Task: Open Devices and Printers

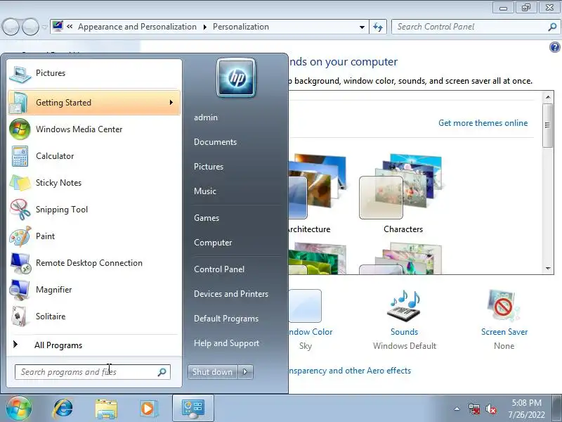Action: [231, 294]
